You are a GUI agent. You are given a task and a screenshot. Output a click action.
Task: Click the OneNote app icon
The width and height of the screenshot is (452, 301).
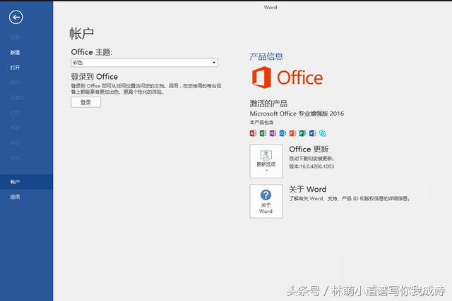pyautogui.click(x=273, y=133)
